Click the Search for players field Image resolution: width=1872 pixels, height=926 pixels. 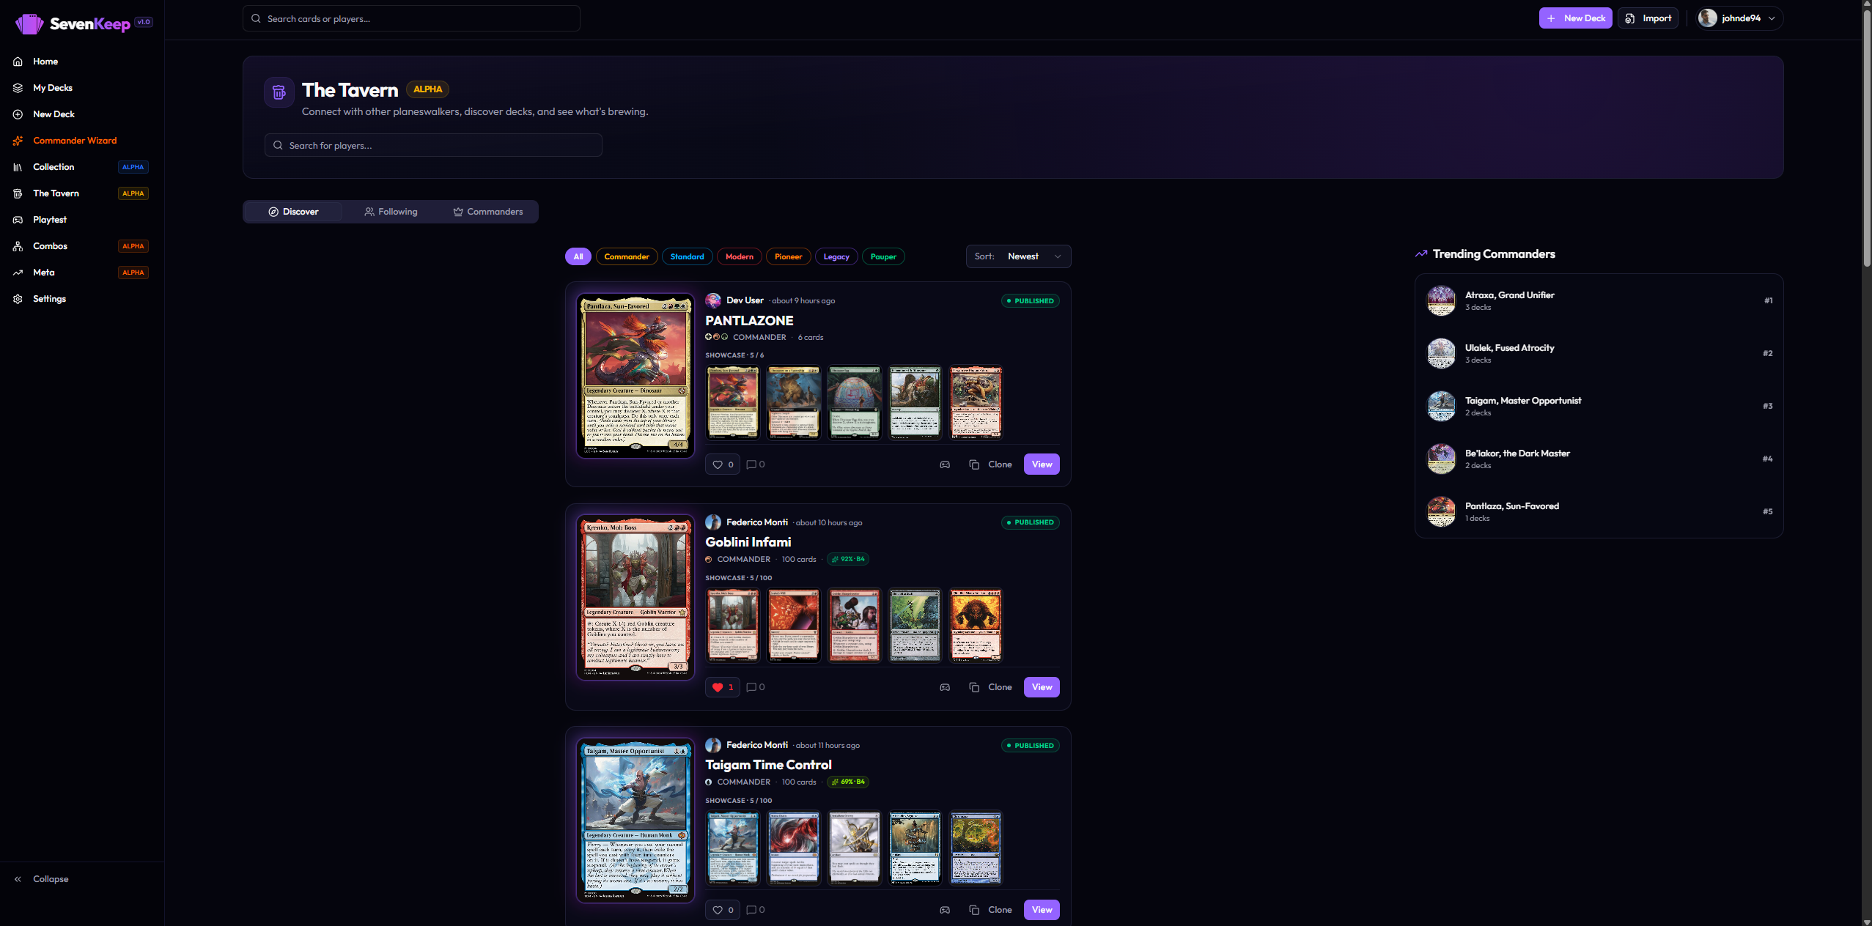(433, 145)
